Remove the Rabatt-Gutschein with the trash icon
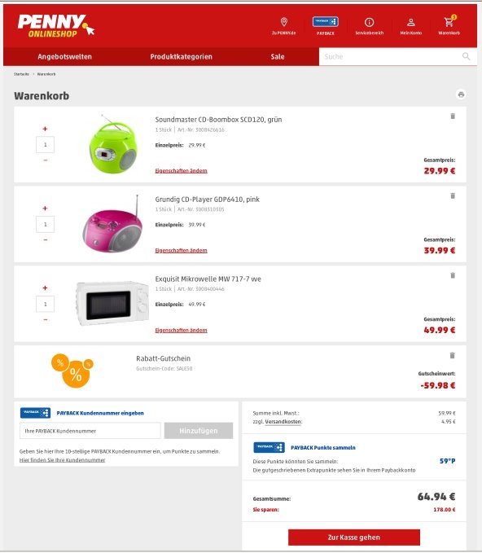482x553 pixels. (x=453, y=355)
